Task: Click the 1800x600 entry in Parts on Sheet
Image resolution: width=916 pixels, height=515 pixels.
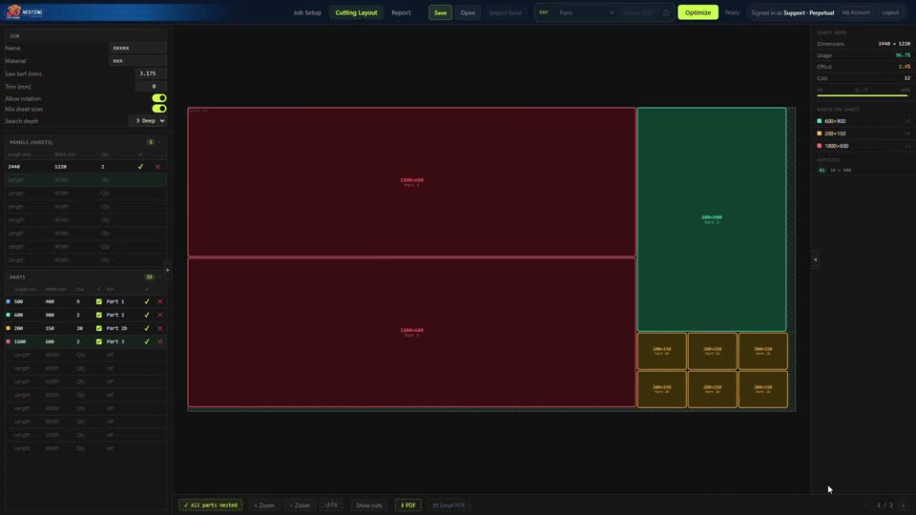Action: pyautogui.click(x=864, y=146)
